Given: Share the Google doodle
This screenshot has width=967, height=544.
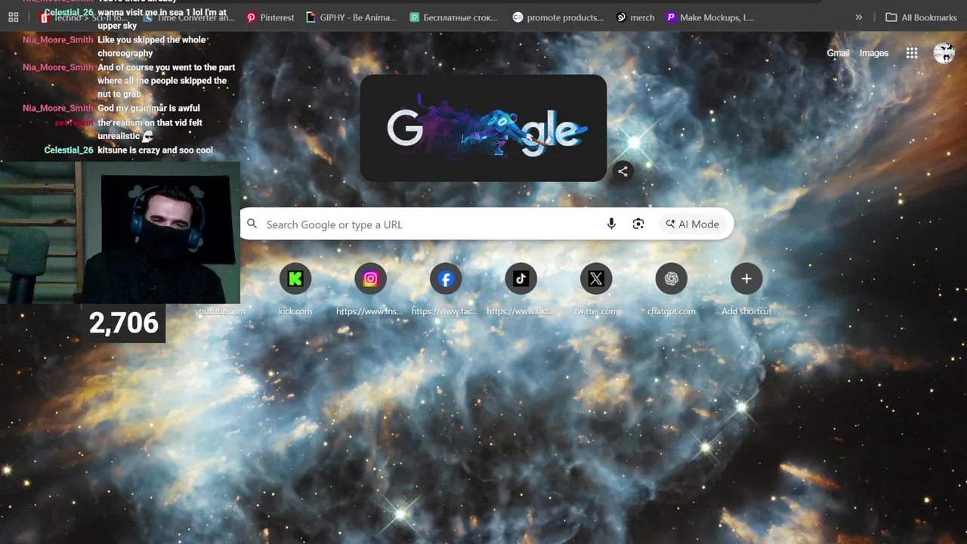Looking at the screenshot, I should (623, 172).
